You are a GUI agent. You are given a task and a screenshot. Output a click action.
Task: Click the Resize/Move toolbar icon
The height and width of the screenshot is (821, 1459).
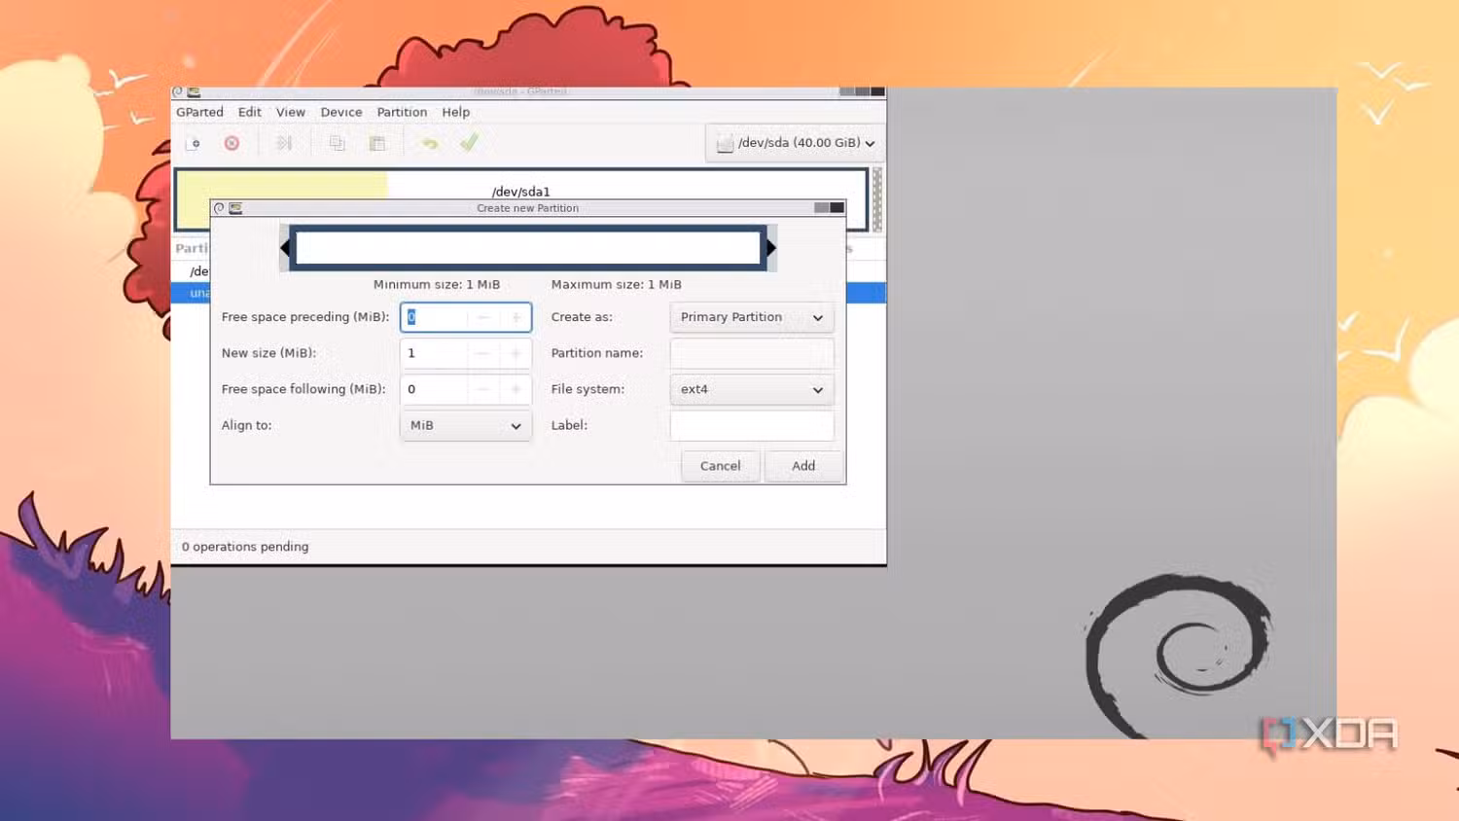pos(284,143)
